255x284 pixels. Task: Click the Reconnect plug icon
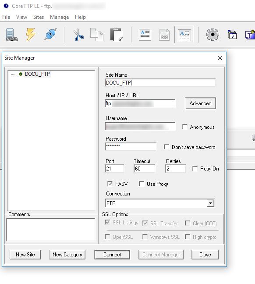coord(51,34)
